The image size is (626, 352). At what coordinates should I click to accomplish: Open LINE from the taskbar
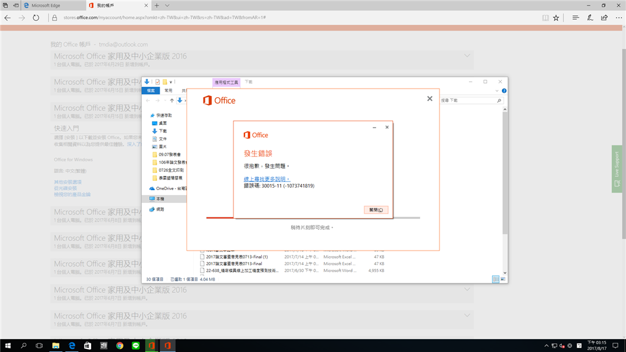coord(136,346)
